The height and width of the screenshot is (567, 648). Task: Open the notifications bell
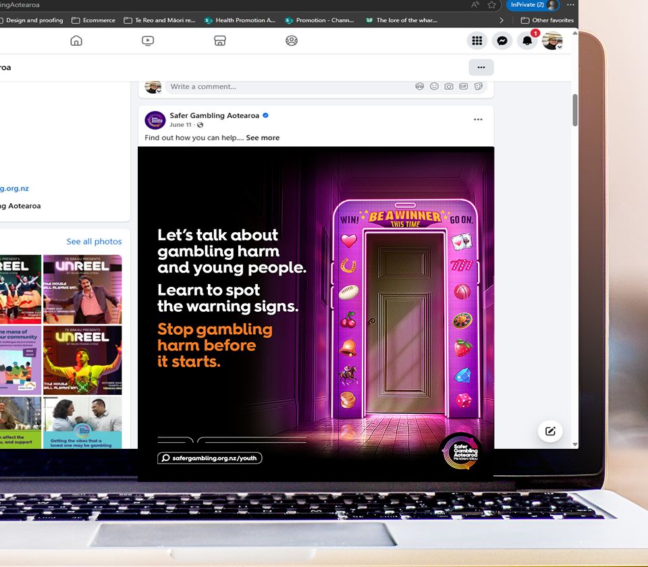(x=527, y=40)
